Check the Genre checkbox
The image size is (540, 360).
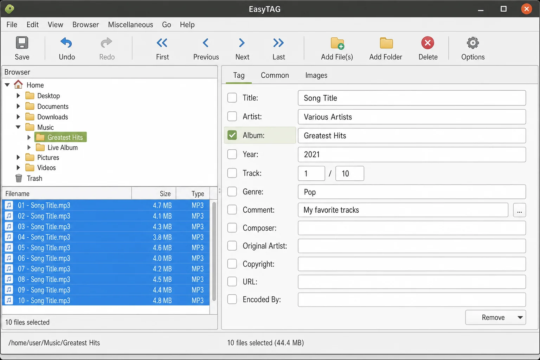(232, 192)
